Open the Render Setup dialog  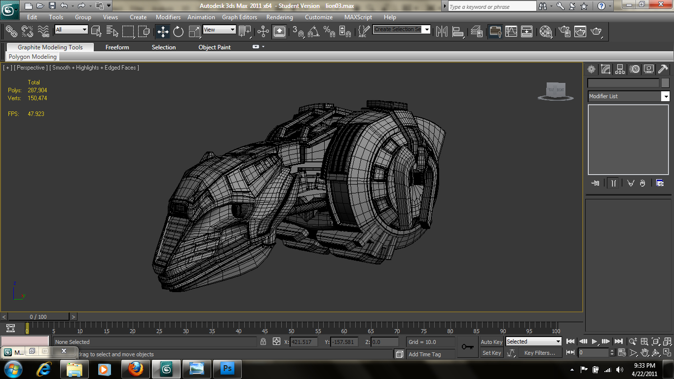pos(563,32)
